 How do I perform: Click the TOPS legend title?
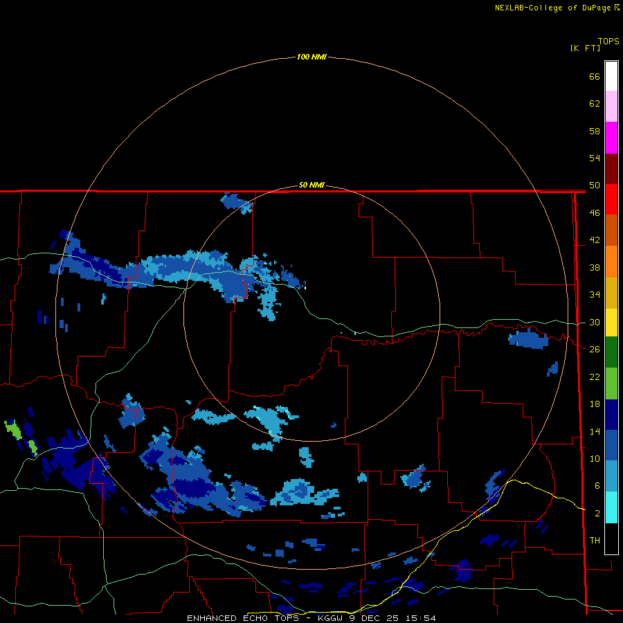point(608,41)
